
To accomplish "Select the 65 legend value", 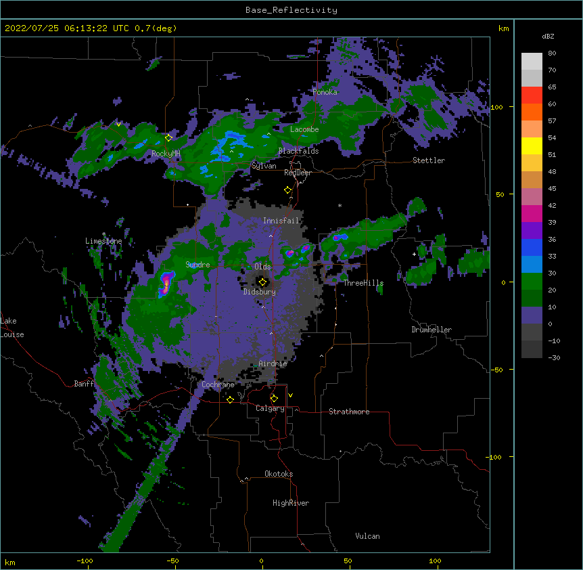I will [x=552, y=87].
